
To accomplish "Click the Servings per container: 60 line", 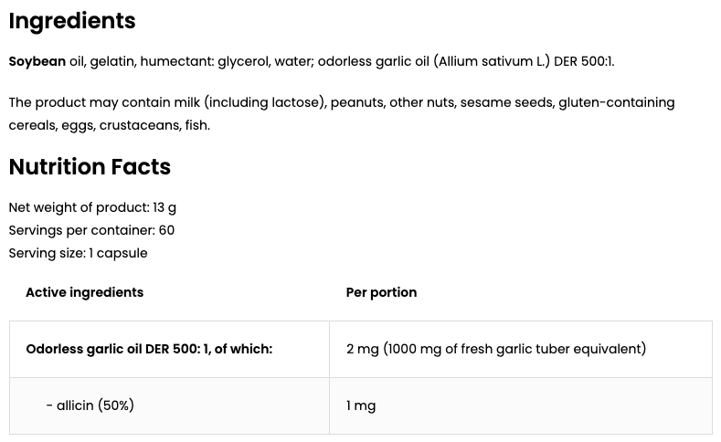I will tap(91, 230).
